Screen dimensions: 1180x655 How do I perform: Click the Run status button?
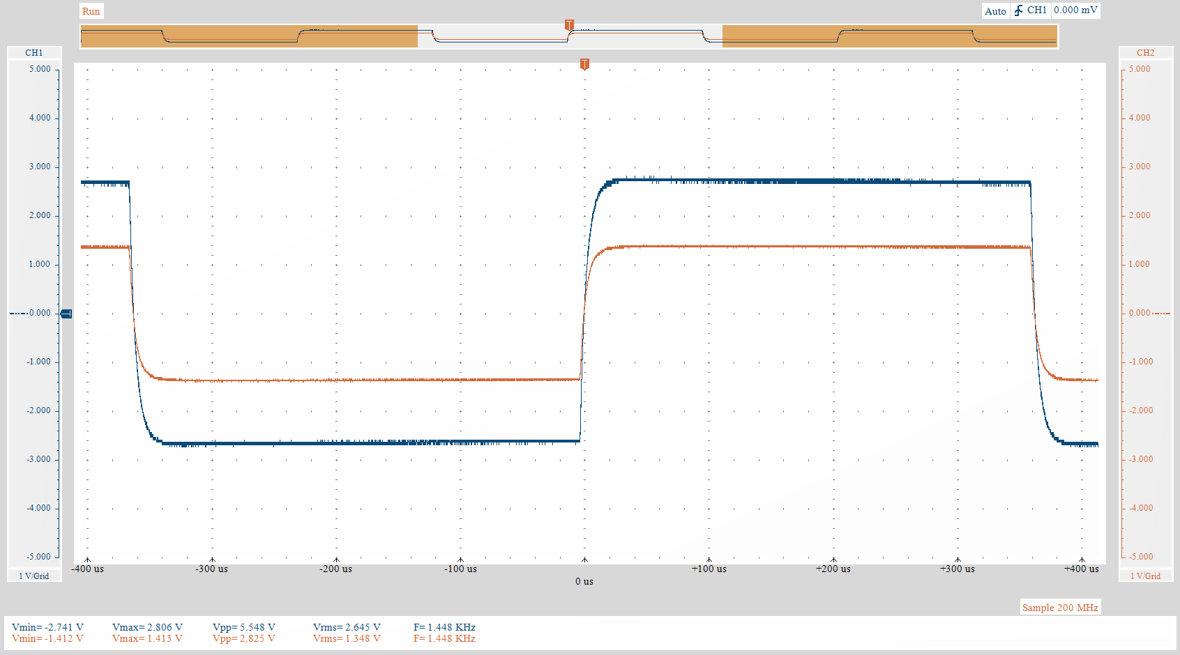(x=91, y=11)
